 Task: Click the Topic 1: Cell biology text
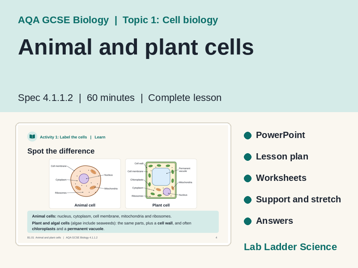170,20
